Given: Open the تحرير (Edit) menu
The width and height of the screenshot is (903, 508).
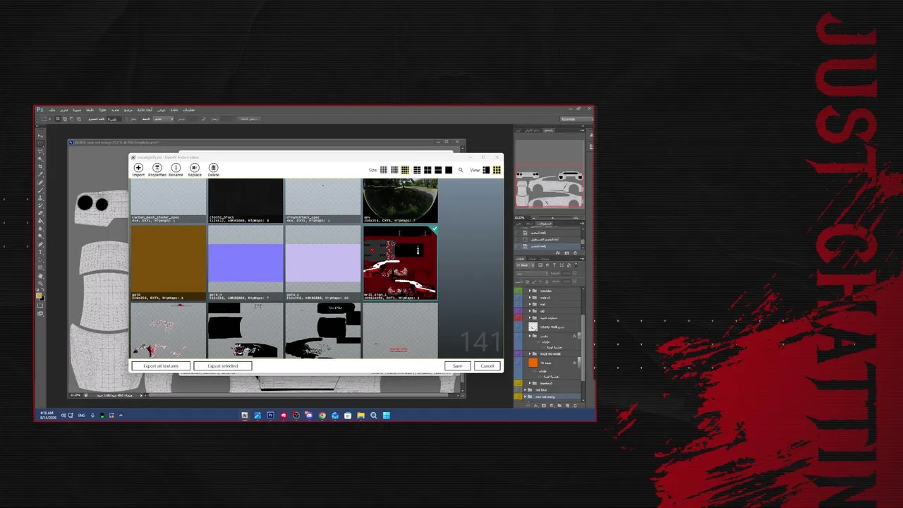Looking at the screenshot, I should click(64, 110).
